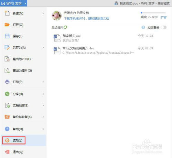Click the 剩余 99.88% storage text
The width and height of the screenshot is (172, 158).
149,17
